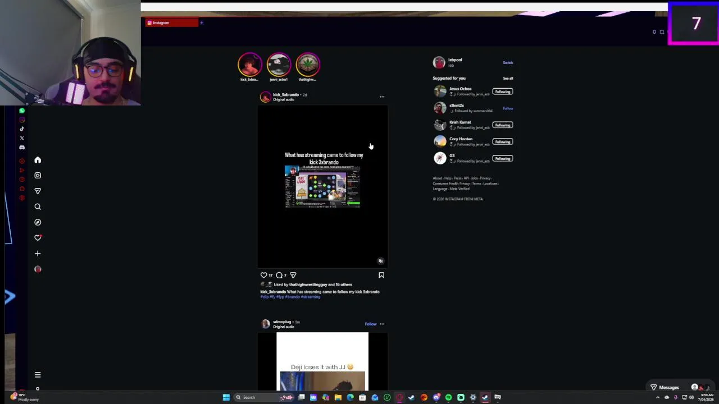Viewport: 719px width, 404px height.
Task: Like the kick_3xbrando post
Action: click(263, 275)
